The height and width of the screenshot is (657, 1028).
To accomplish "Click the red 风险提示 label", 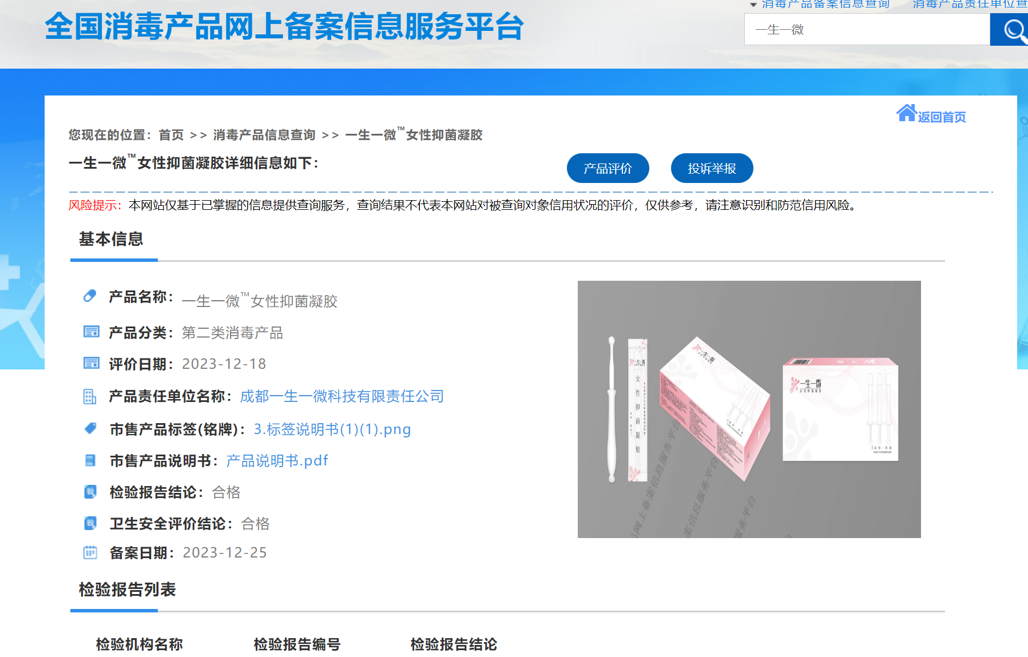I will (x=95, y=205).
